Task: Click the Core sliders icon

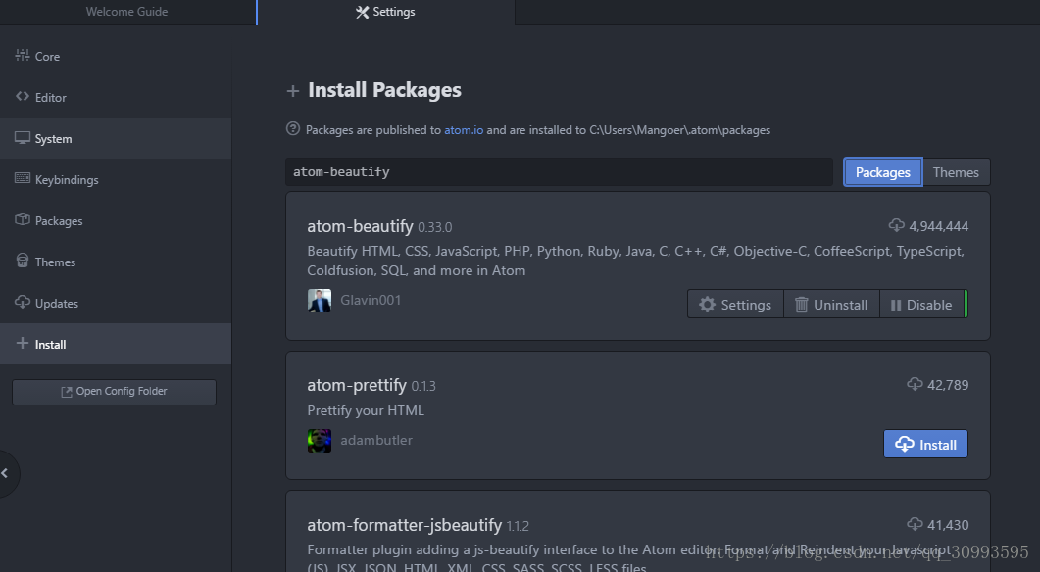Action: pyautogui.click(x=23, y=55)
